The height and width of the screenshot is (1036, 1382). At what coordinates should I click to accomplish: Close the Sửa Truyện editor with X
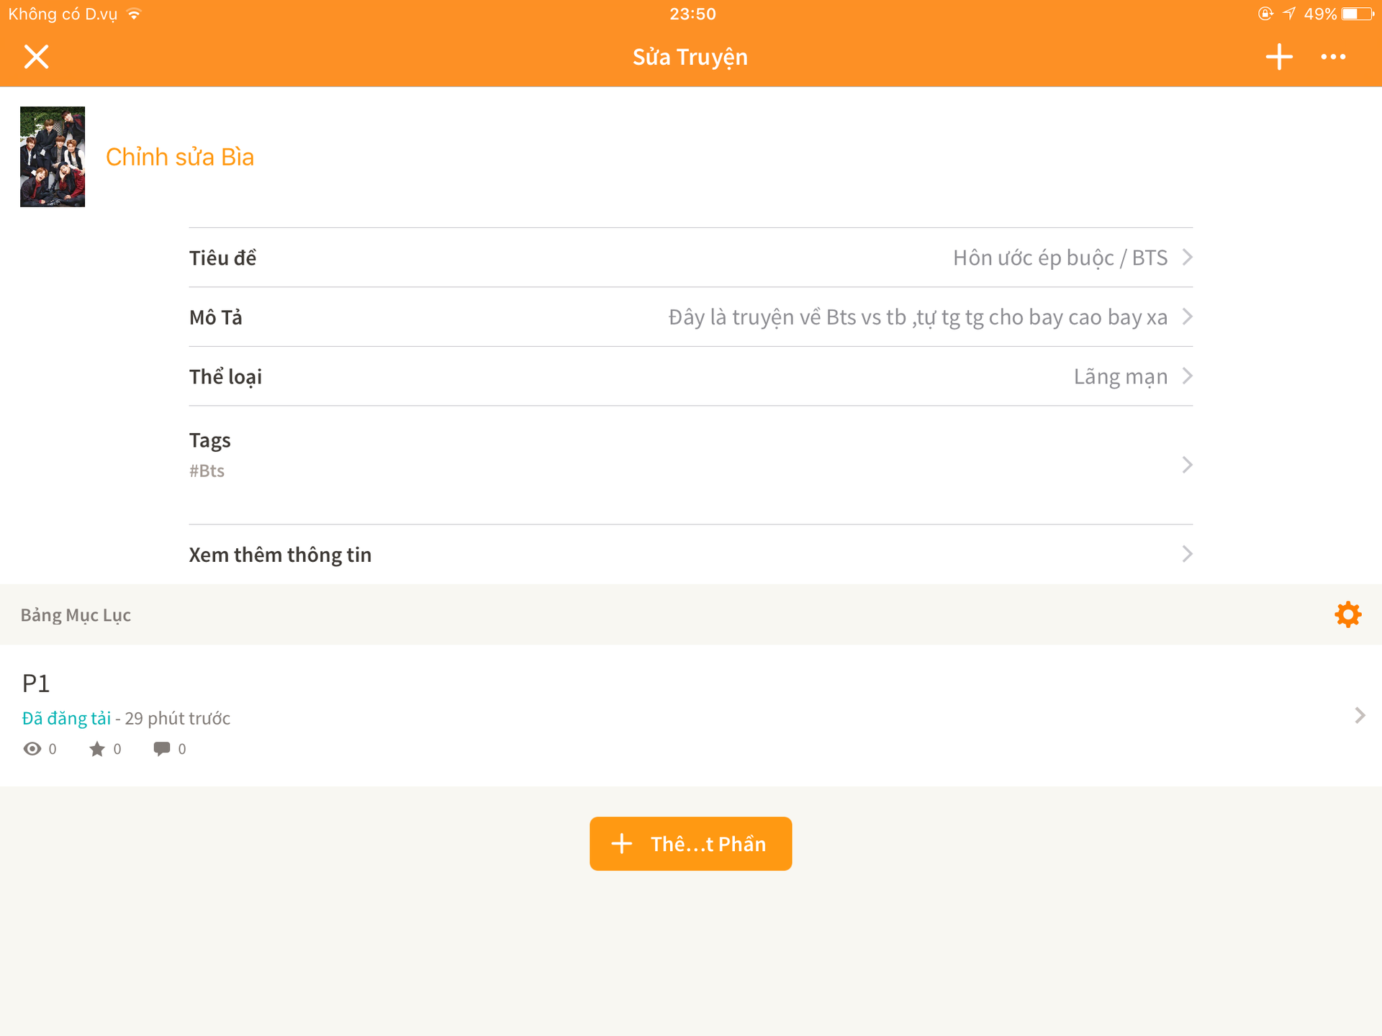pos(36,57)
